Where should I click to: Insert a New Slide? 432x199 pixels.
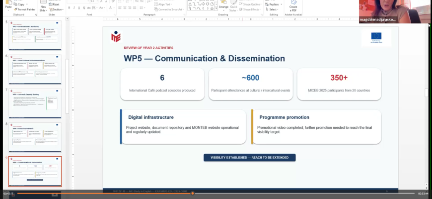(x=44, y=6)
